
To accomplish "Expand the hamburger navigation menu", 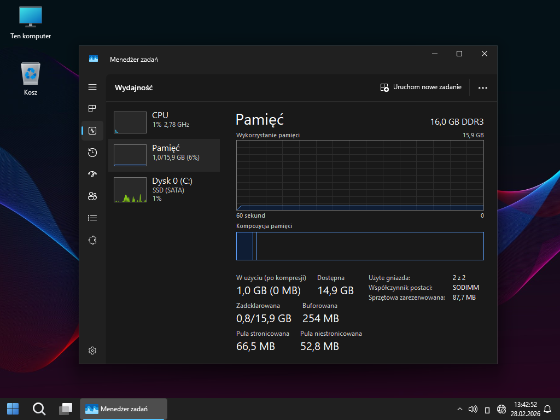I will click(92, 87).
